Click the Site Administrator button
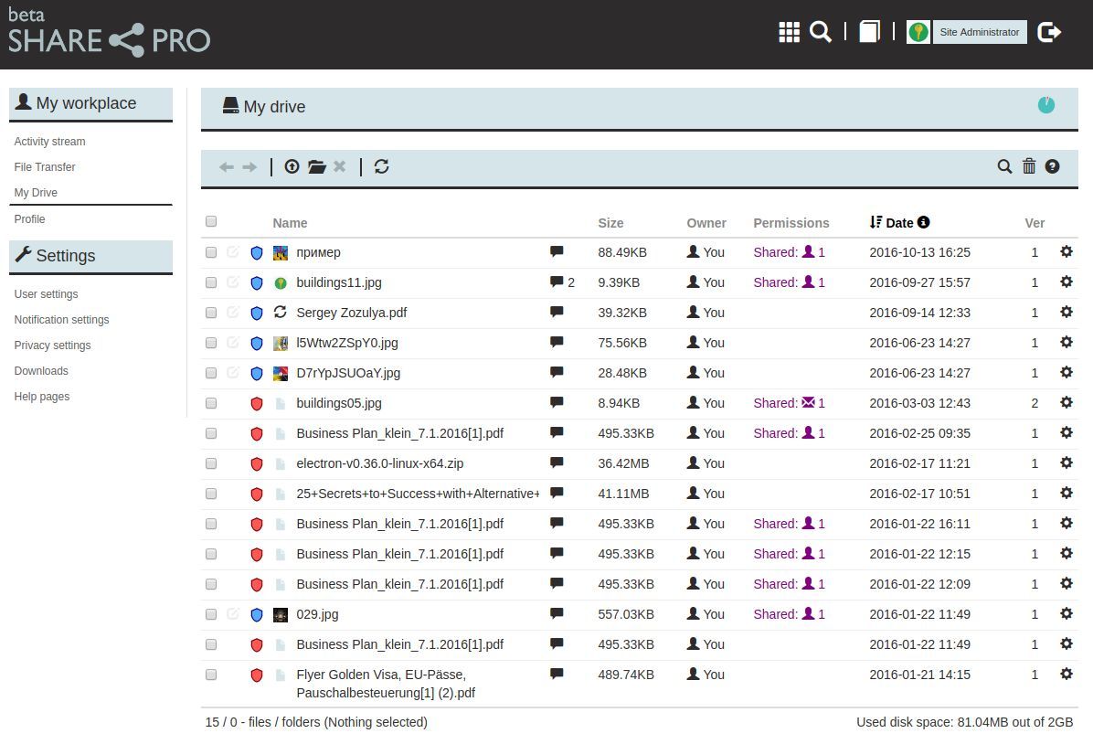Image resolution: width=1093 pixels, height=744 pixels. click(979, 32)
